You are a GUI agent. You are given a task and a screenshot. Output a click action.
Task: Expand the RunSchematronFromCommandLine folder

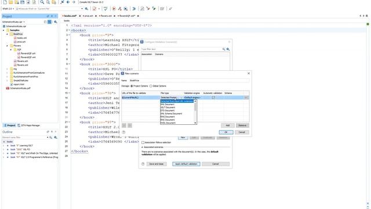pos(7,73)
